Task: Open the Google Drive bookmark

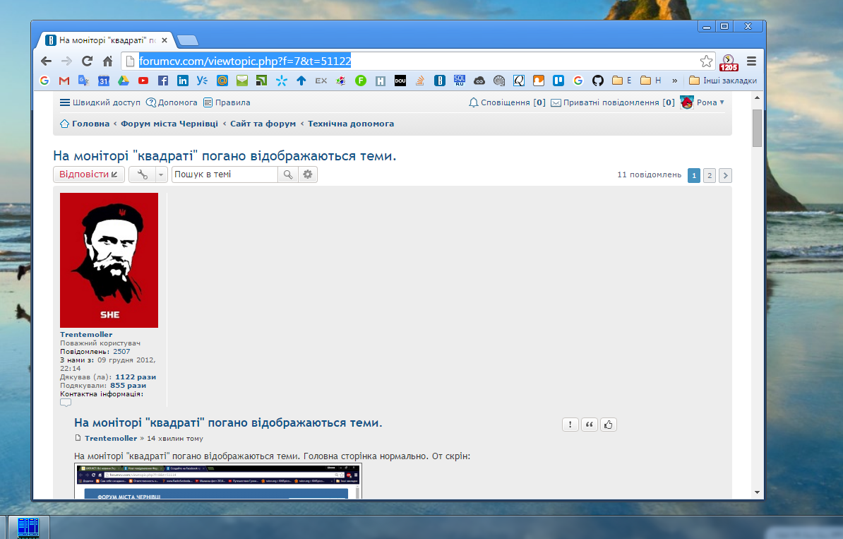Action: coord(123,81)
